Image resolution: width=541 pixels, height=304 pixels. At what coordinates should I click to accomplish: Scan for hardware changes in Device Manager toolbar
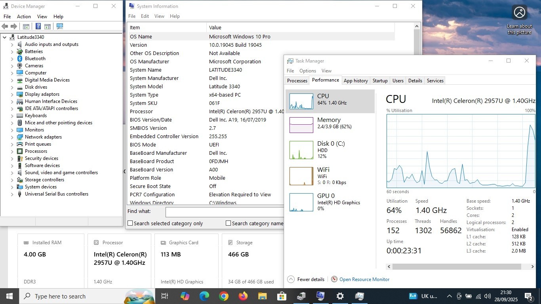[60, 27]
